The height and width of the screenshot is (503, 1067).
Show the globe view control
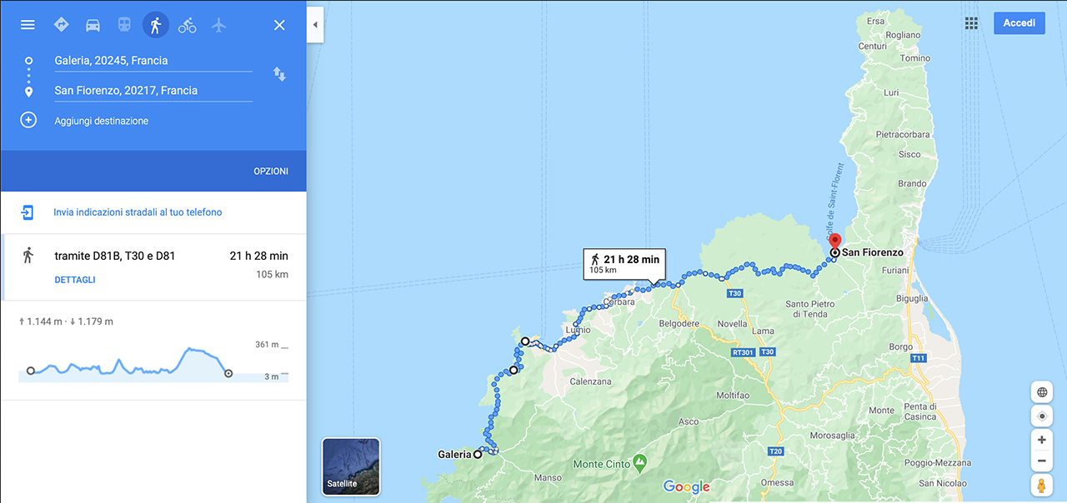(x=1042, y=392)
